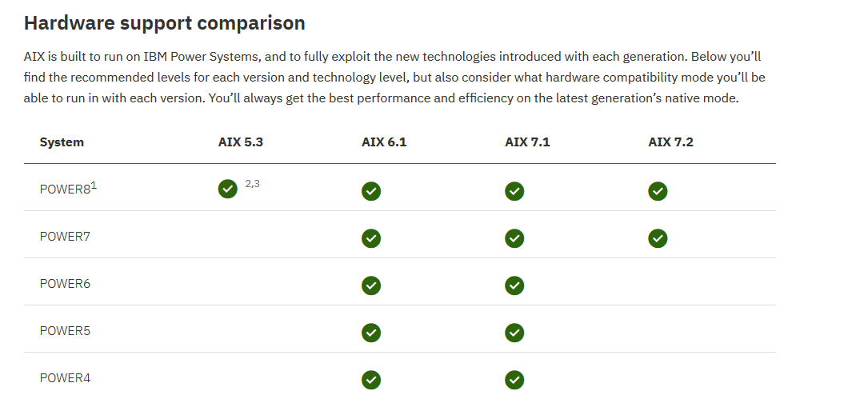Click the POWER5 AIX 7.1 checkmark icon

[514, 333]
